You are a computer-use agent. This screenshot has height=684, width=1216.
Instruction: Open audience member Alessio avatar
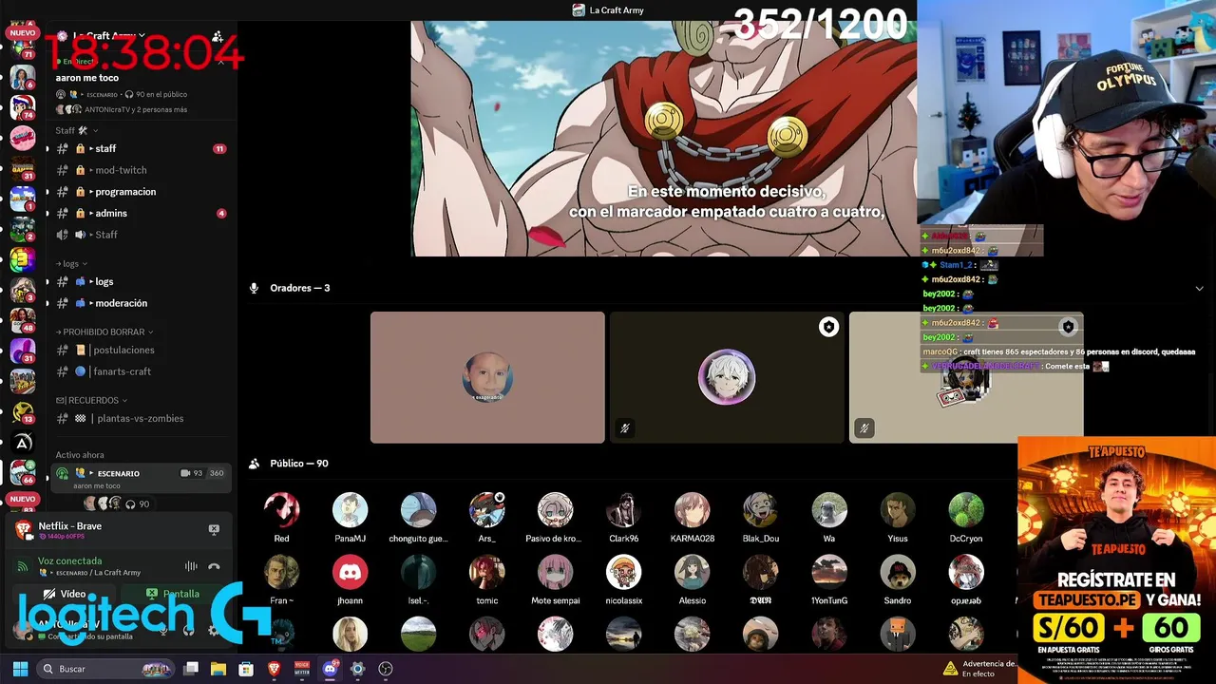[692, 573]
